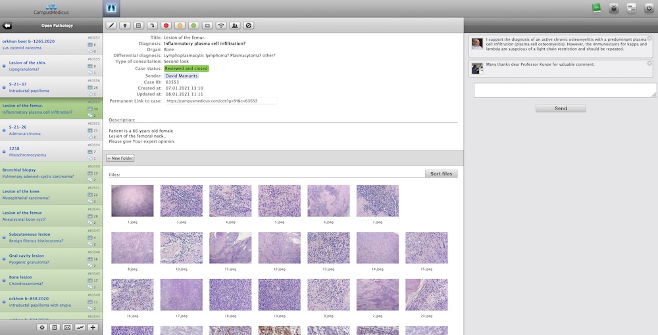This screenshot has height=335, width=658.
Task: Click the Reviewed and closed status badge
Action: pos(186,68)
